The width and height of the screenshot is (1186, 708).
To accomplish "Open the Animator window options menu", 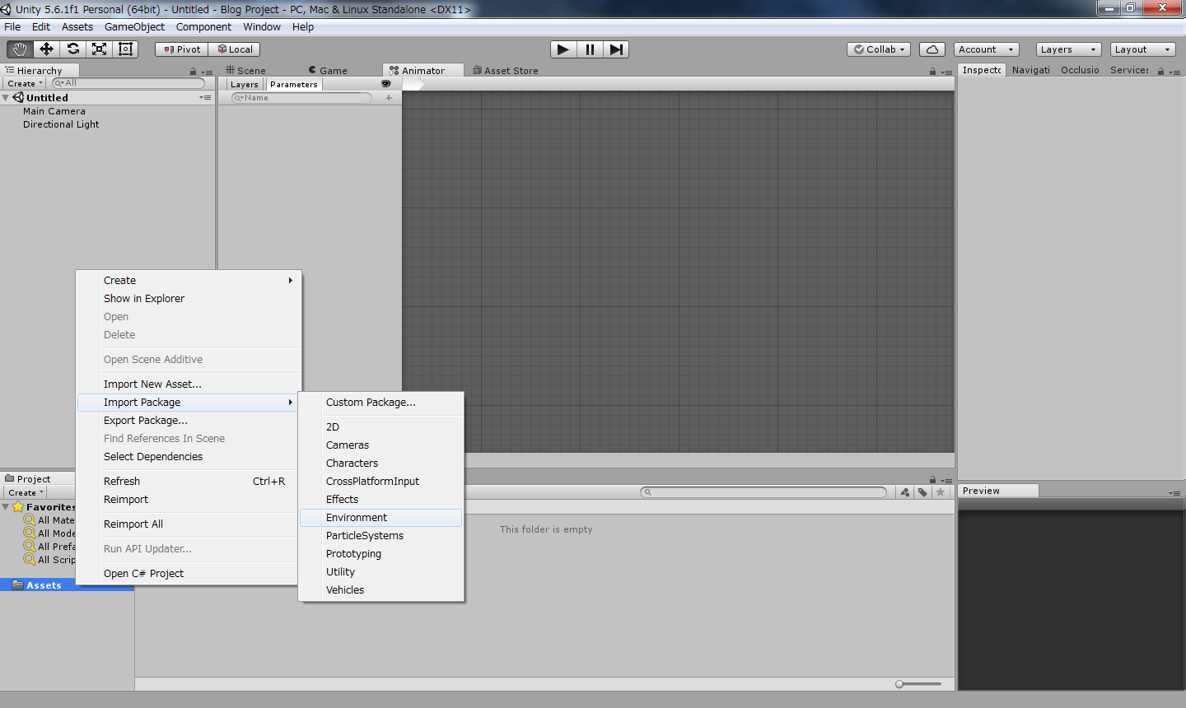I will [946, 72].
